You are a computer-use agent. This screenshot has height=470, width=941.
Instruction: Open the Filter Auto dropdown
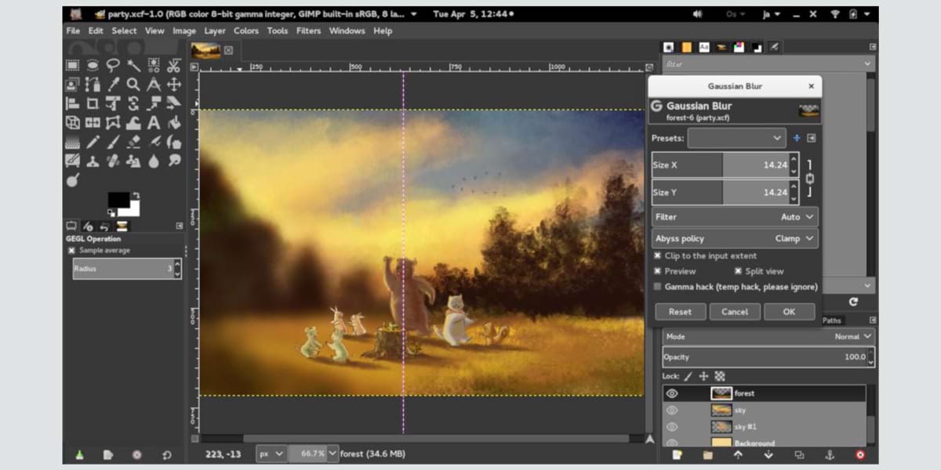(x=736, y=217)
